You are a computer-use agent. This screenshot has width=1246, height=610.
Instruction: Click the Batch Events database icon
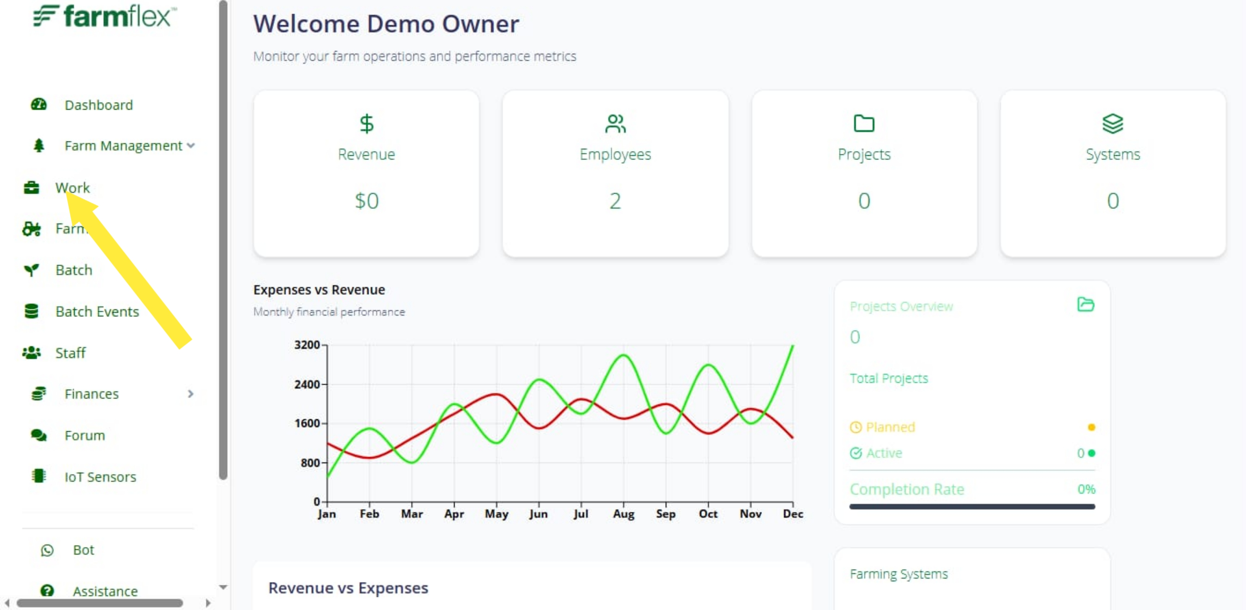point(31,311)
